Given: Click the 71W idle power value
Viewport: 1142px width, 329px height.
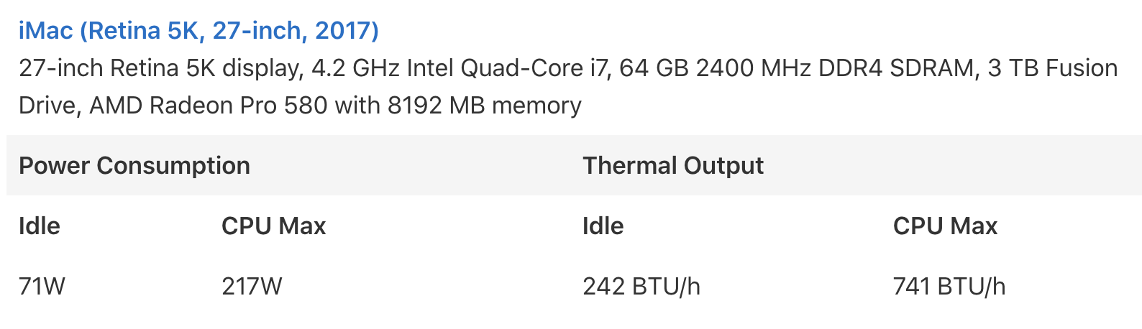Looking at the screenshot, I should (42, 287).
